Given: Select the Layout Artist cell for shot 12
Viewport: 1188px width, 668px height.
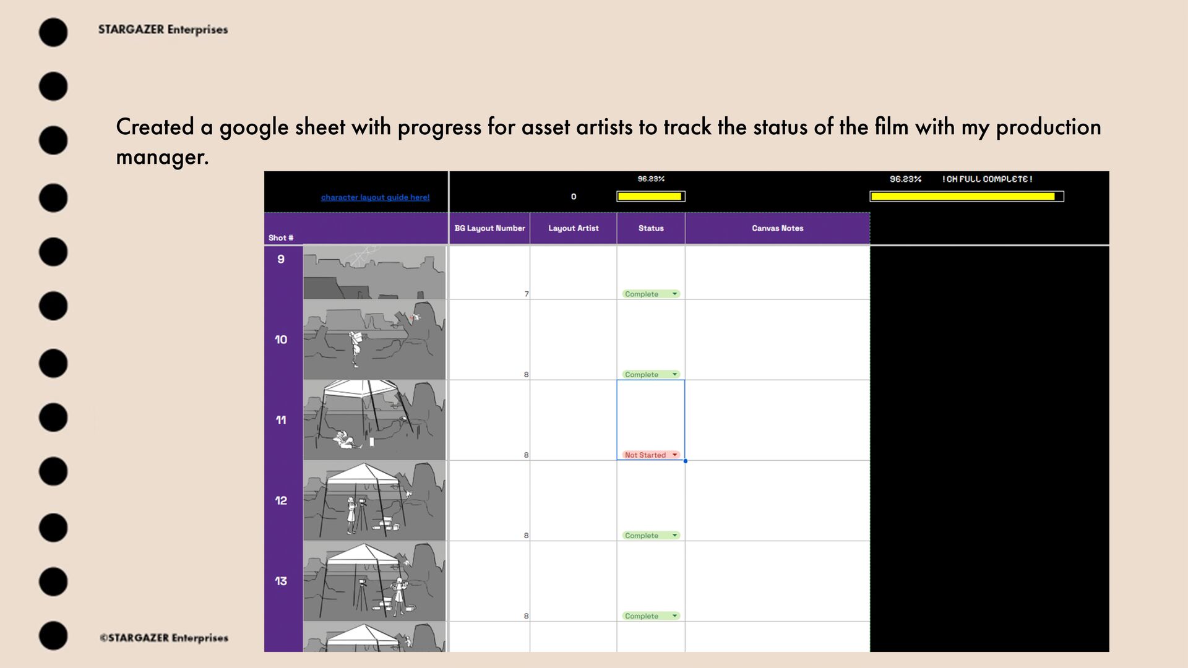Looking at the screenshot, I should (573, 500).
